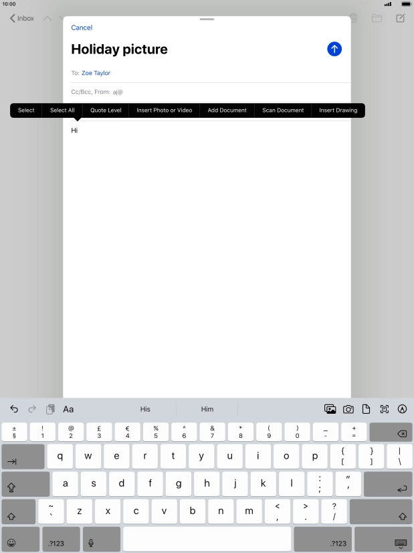Cancel the email draft
This screenshot has width=414, height=553.
coord(82,27)
